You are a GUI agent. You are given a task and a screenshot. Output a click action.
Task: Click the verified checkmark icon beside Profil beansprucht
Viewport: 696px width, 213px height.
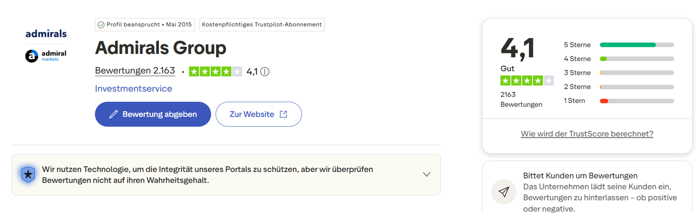click(101, 25)
